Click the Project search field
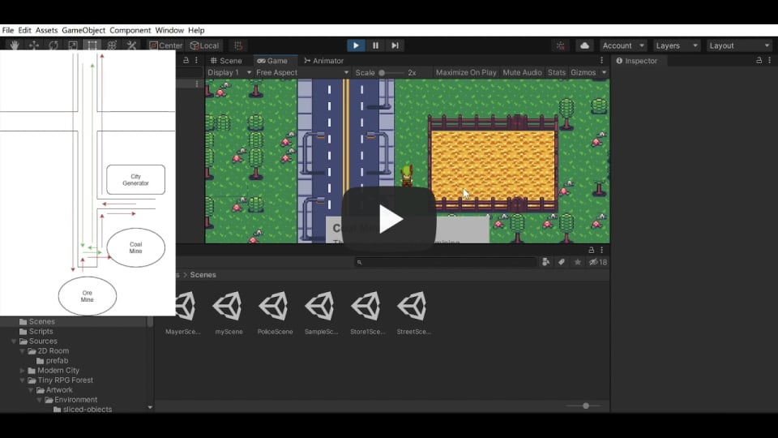This screenshot has height=438, width=778. (x=446, y=262)
